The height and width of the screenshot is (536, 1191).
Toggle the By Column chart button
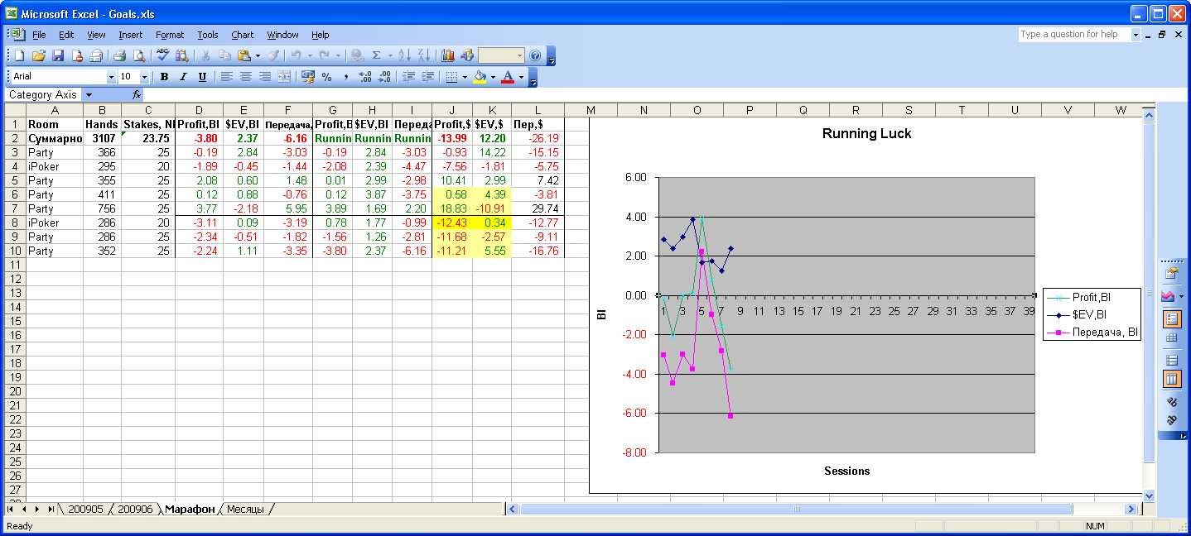[1171, 379]
